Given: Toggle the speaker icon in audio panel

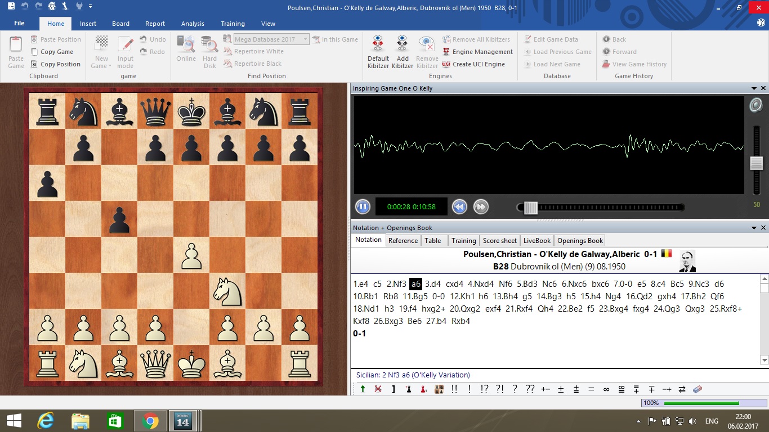Looking at the screenshot, I should (x=755, y=105).
